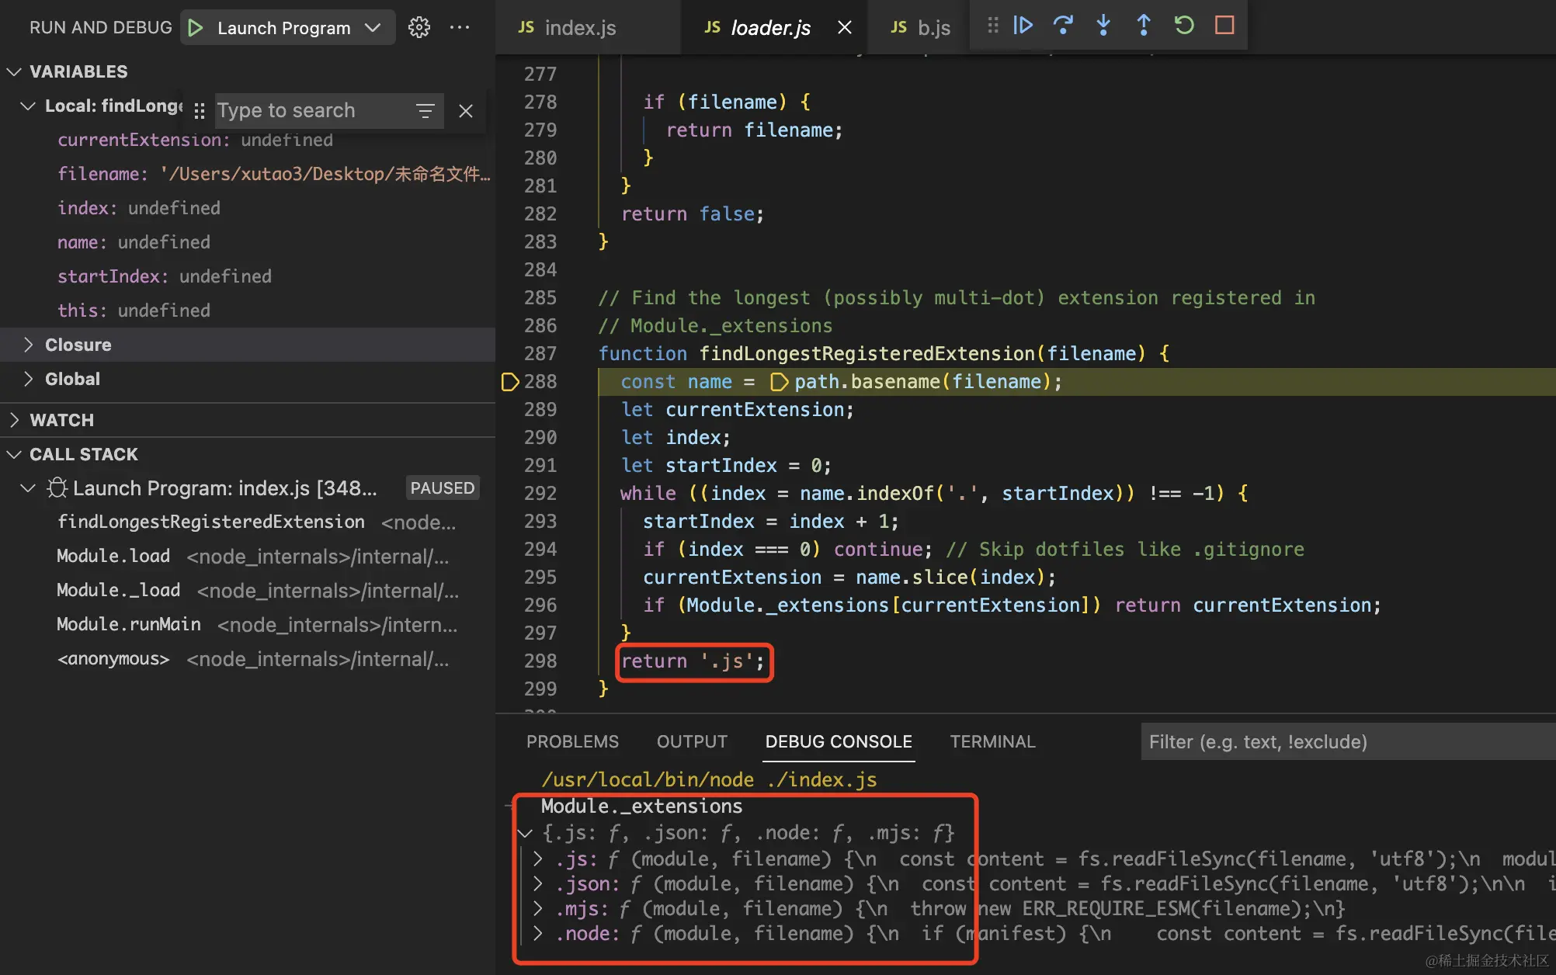Image resolution: width=1556 pixels, height=975 pixels.
Task: Open the PROBLEMS panel tab
Action: (572, 742)
